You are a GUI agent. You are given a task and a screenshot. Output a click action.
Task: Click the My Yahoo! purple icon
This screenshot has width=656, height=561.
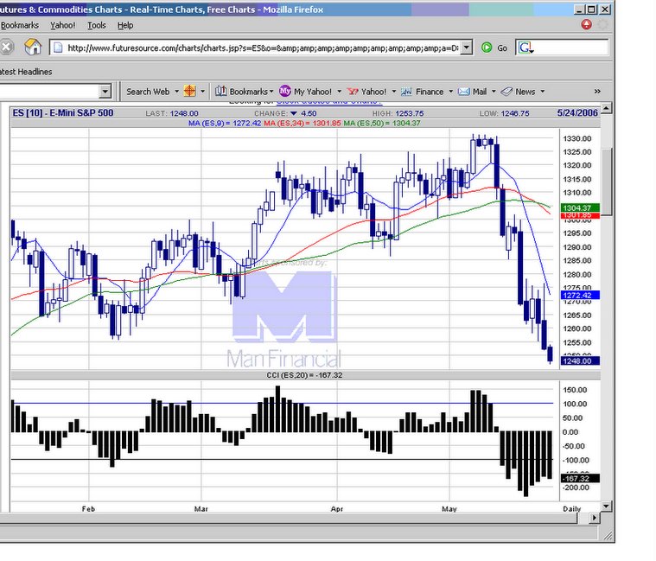285,91
